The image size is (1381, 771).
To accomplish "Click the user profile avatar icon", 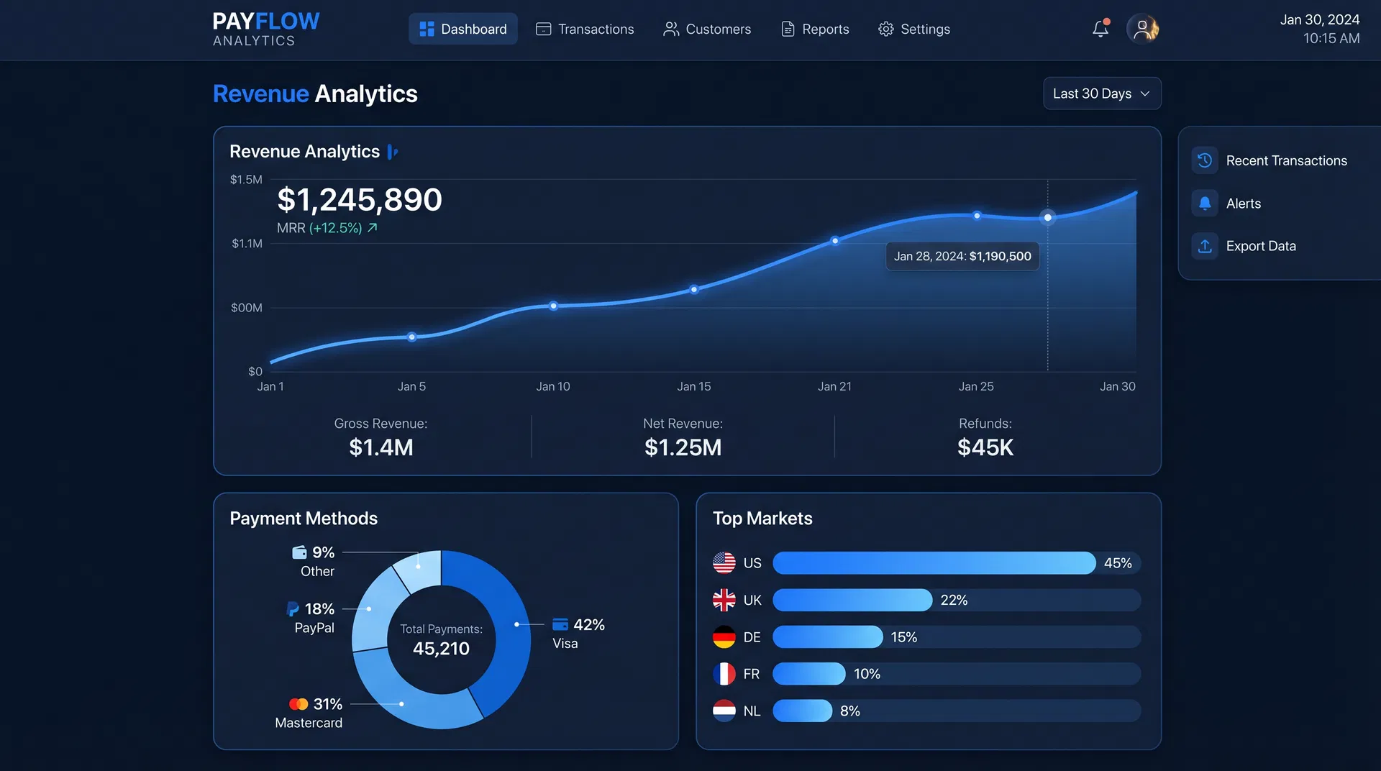I will 1143,29.
